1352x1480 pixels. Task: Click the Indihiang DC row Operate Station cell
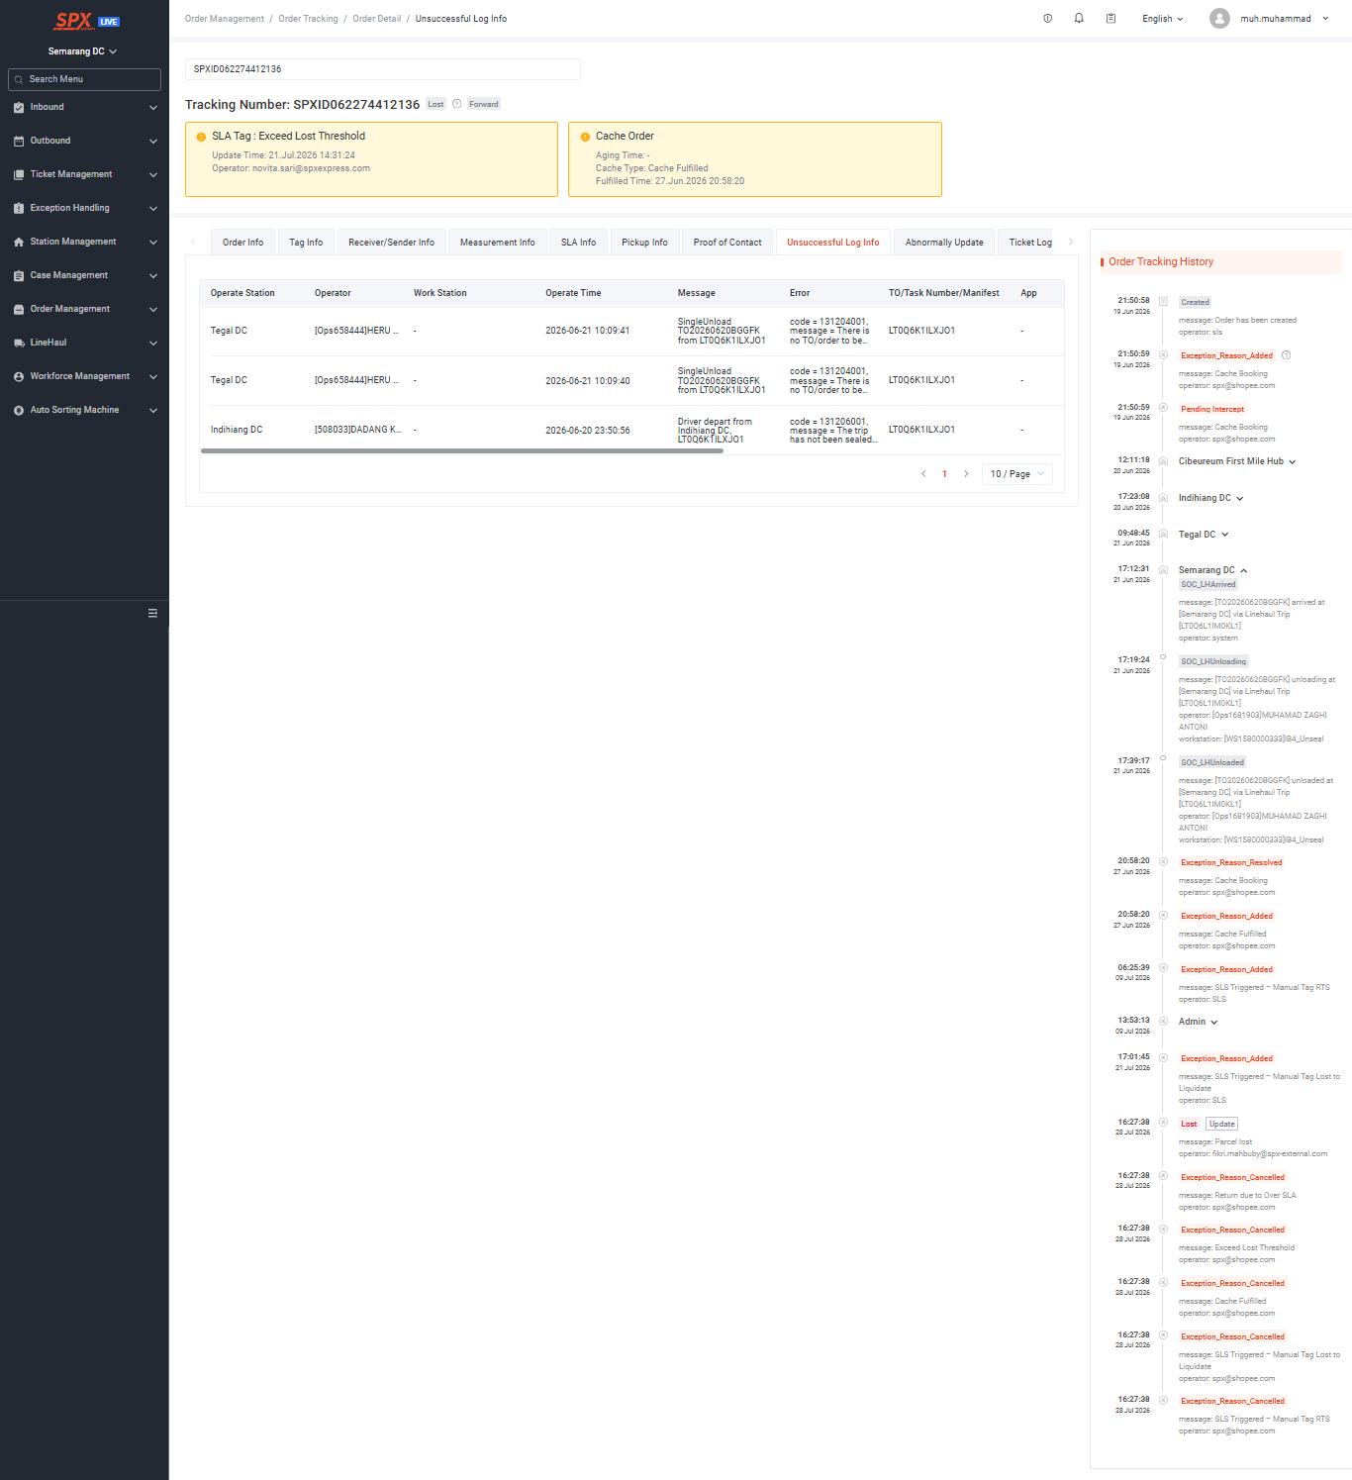237,430
